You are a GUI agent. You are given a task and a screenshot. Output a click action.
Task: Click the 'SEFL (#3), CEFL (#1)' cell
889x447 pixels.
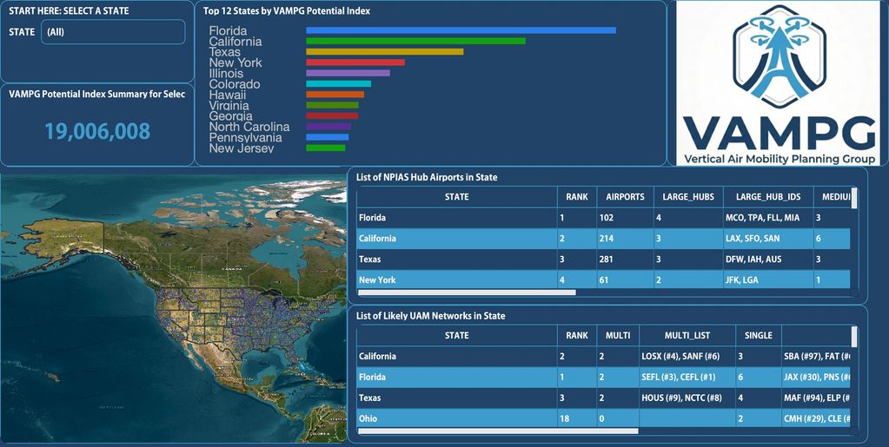click(687, 377)
